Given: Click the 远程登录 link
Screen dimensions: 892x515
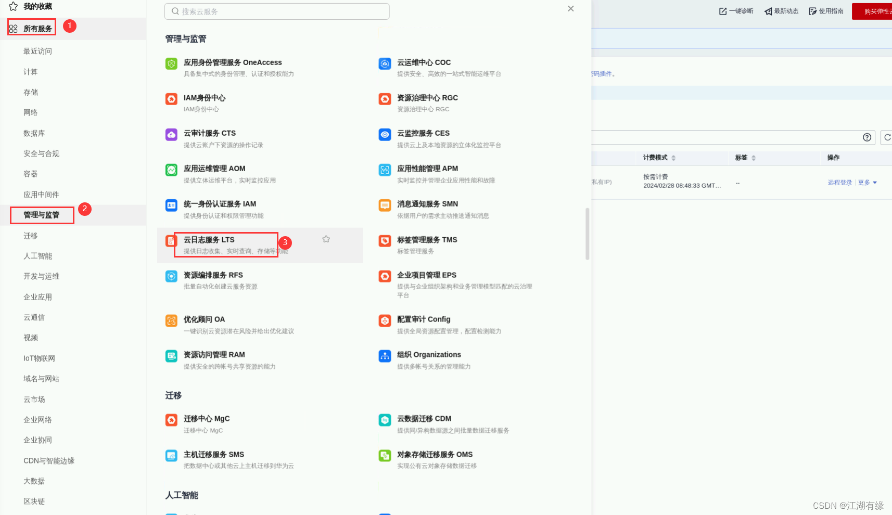Looking at the screenshot, I should coord(840,183).
